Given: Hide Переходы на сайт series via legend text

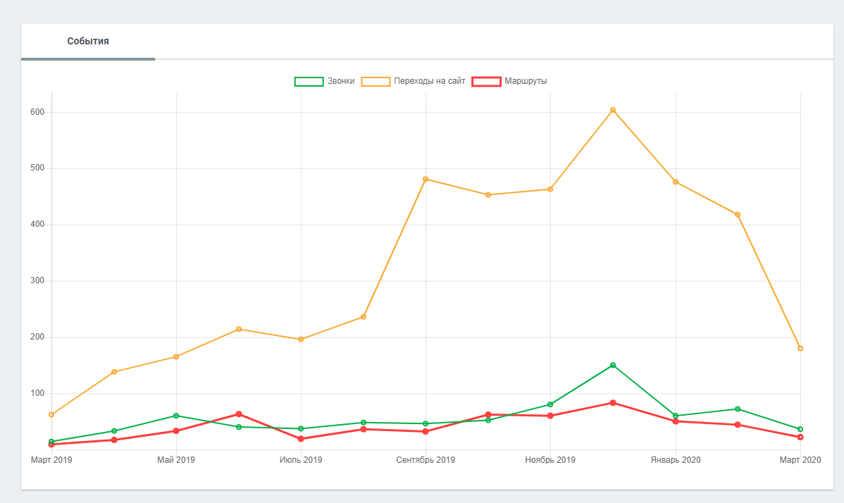Looking at the screenshot, I should point(430,81).
